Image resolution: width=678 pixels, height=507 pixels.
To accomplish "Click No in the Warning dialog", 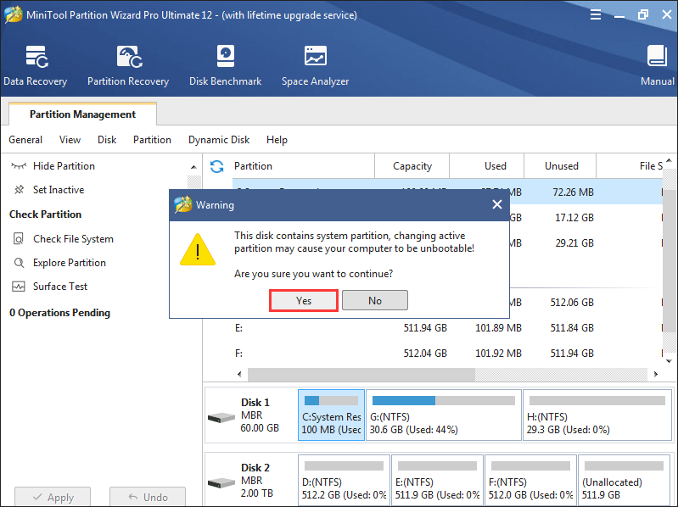I will pyautogui.click(x=375, y=300).
